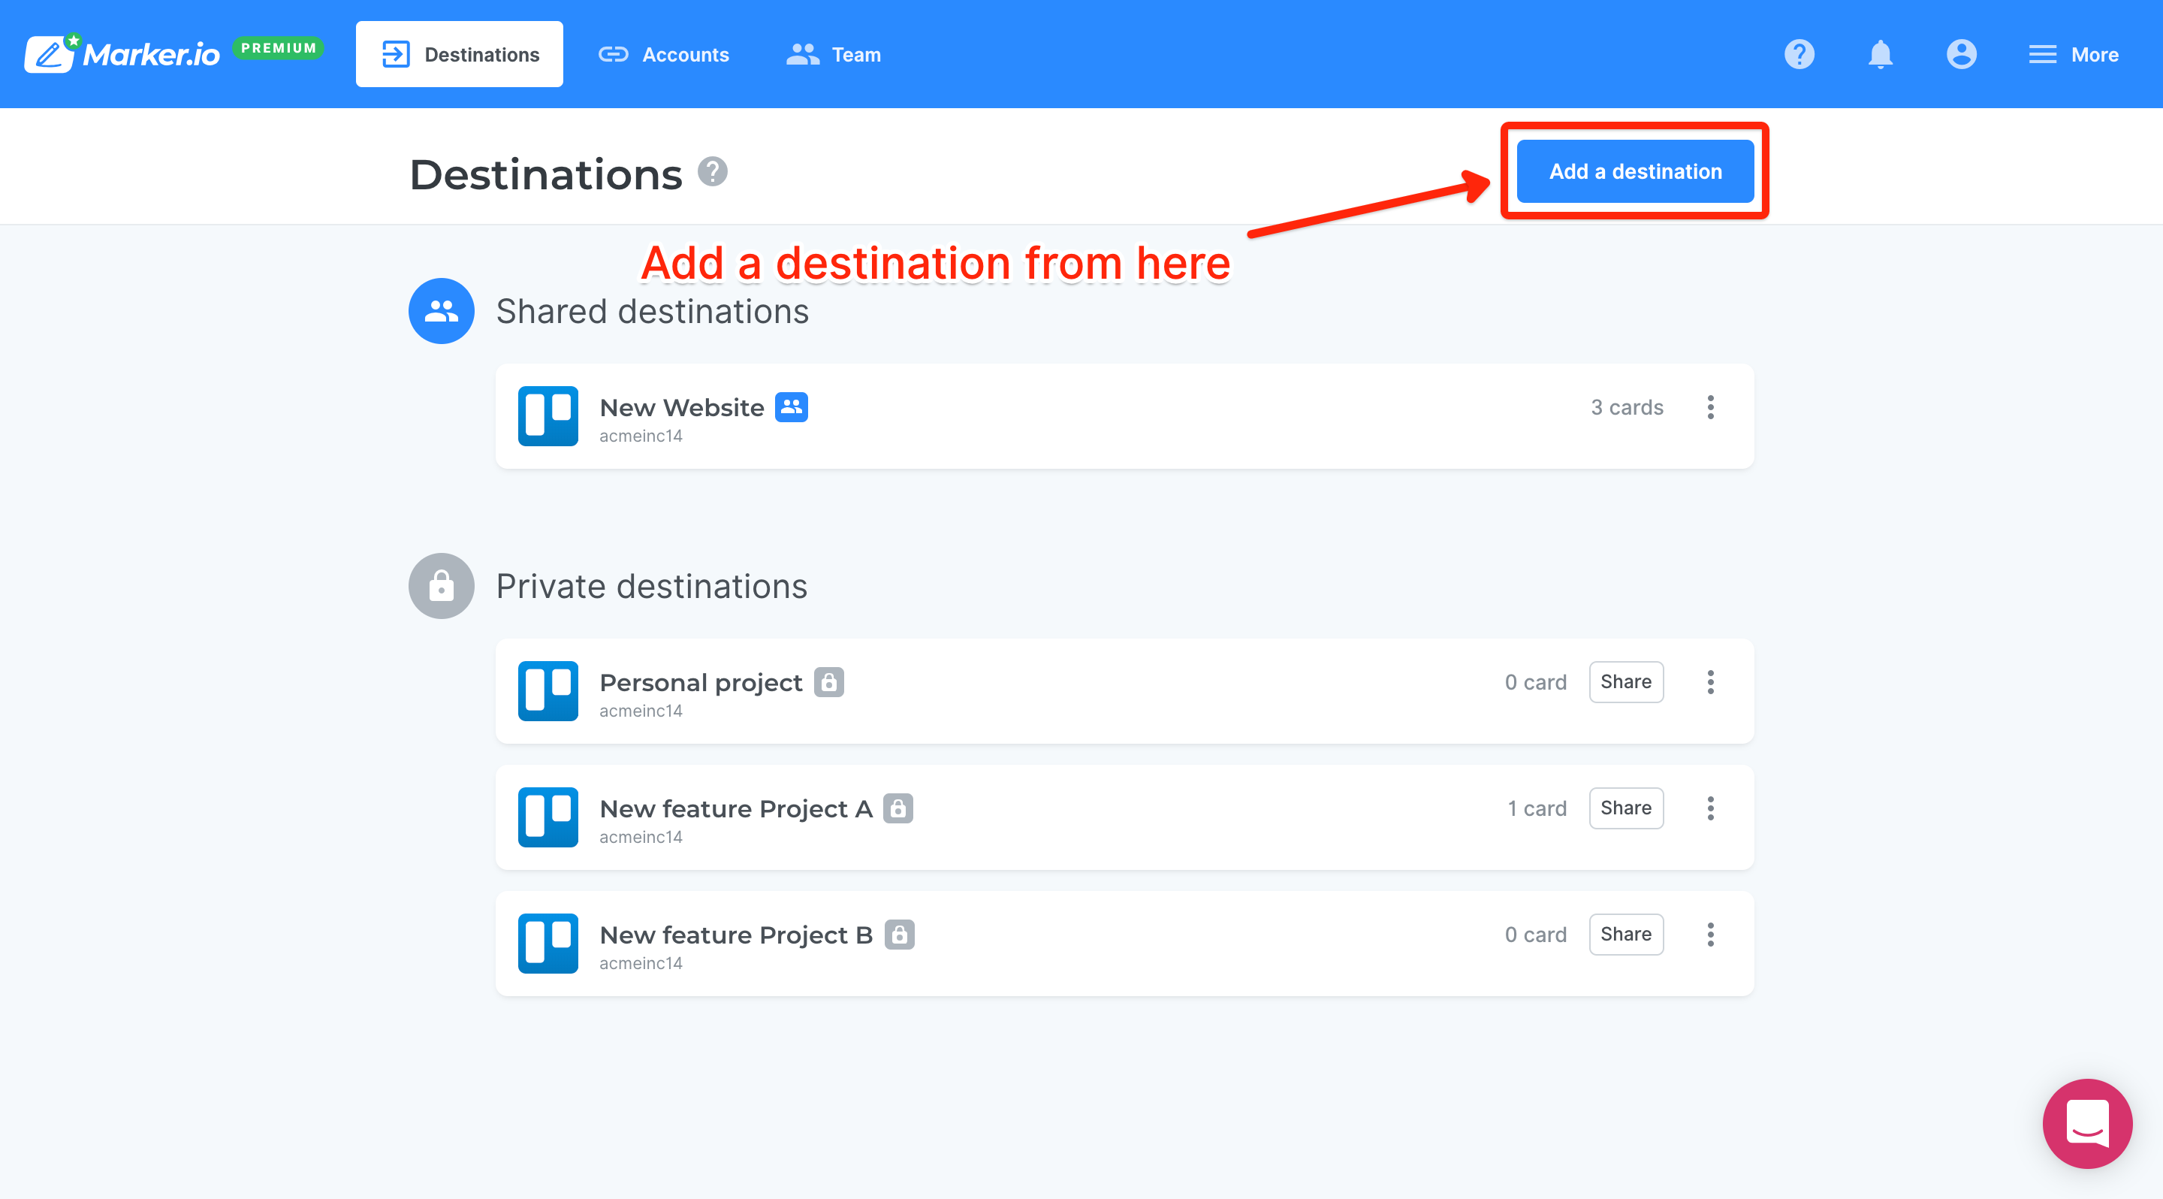
Task: Click the help icon beside Destinations heading
Action: pos(712,172)
